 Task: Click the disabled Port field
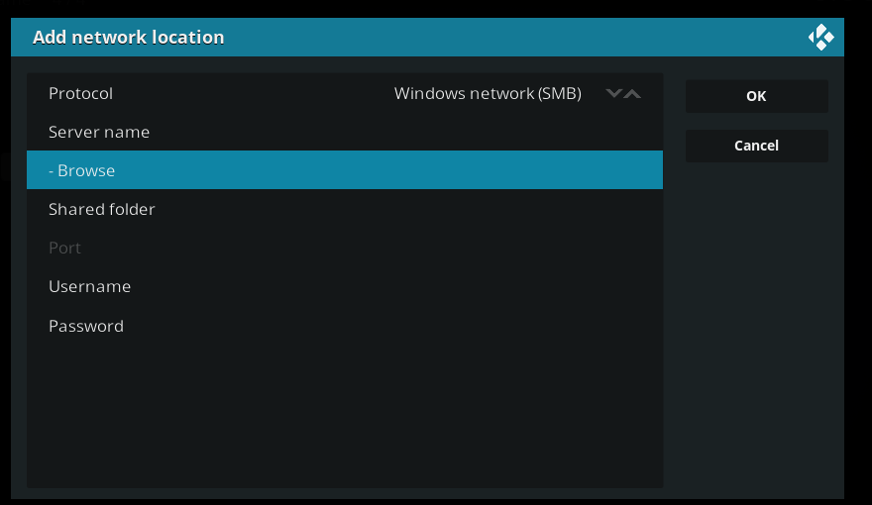345,248
